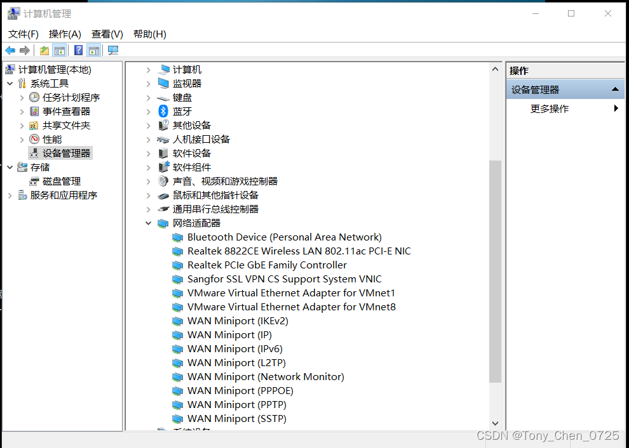Image resolution: width=629 pixels, height=448 pixels.
Task: Expand the 计算机 device category
Action: click(x=149, y=70)
